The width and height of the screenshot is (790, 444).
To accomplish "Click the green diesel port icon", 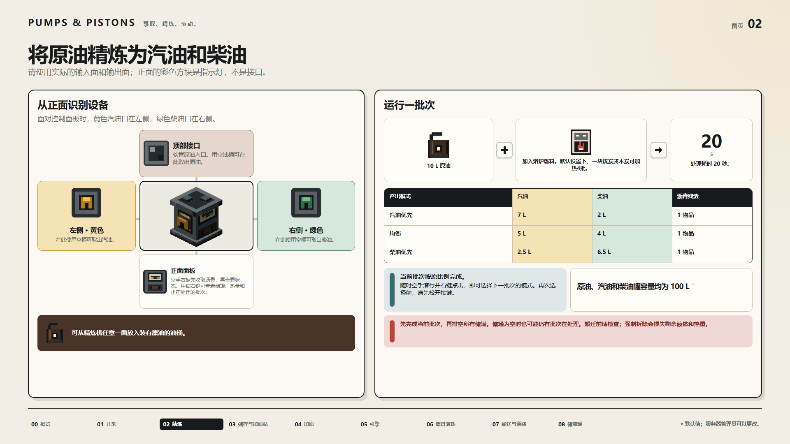I will point(306,203).
